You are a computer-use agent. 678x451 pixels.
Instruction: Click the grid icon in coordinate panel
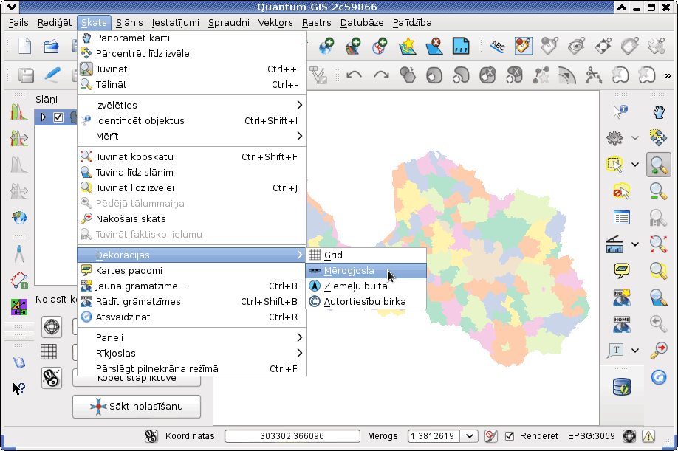point(49,351)
